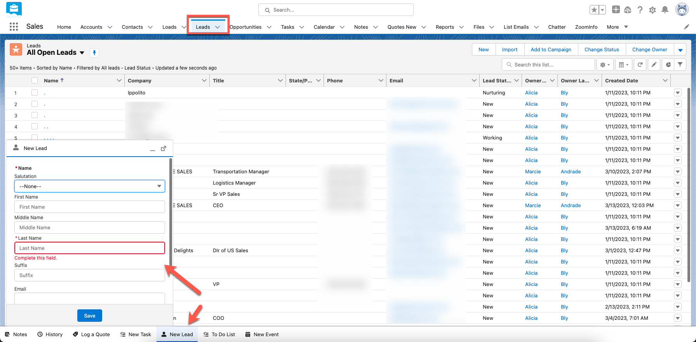Select the checkbox for row 2

point(35,104)
